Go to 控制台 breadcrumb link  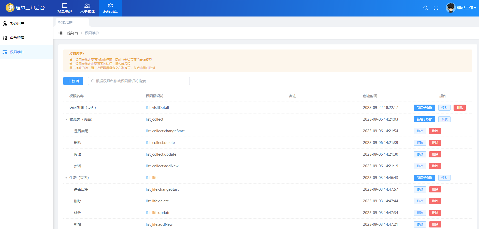pos(72,33)
